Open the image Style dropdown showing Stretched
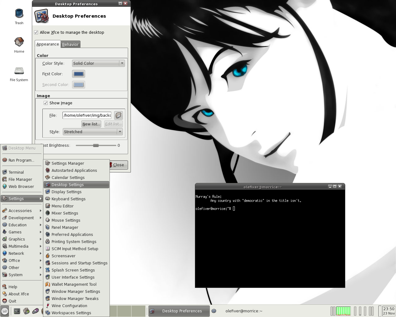The height and width of the screenshot is (317, 396). (93, 132)
